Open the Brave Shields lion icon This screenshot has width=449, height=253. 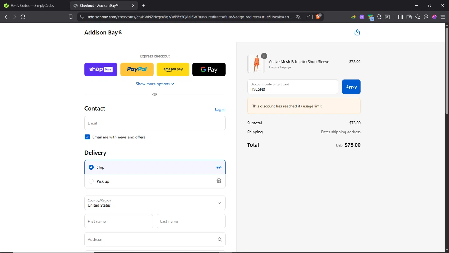coord(318,17)
